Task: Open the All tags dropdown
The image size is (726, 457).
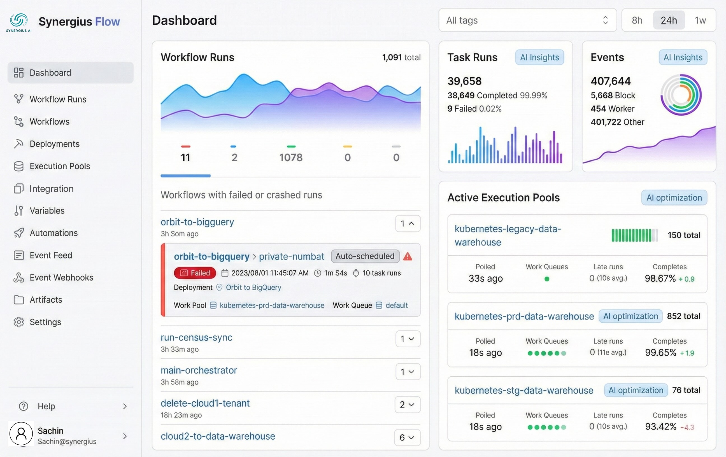Action: (527, 20)
